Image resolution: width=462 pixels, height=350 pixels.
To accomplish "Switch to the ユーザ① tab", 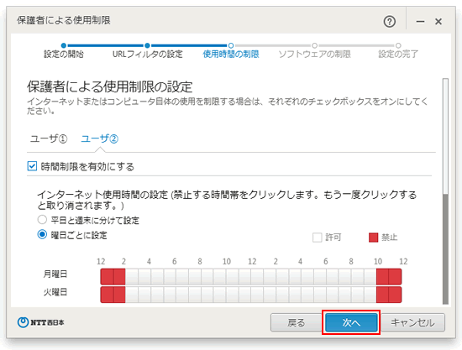I will 49,138.
